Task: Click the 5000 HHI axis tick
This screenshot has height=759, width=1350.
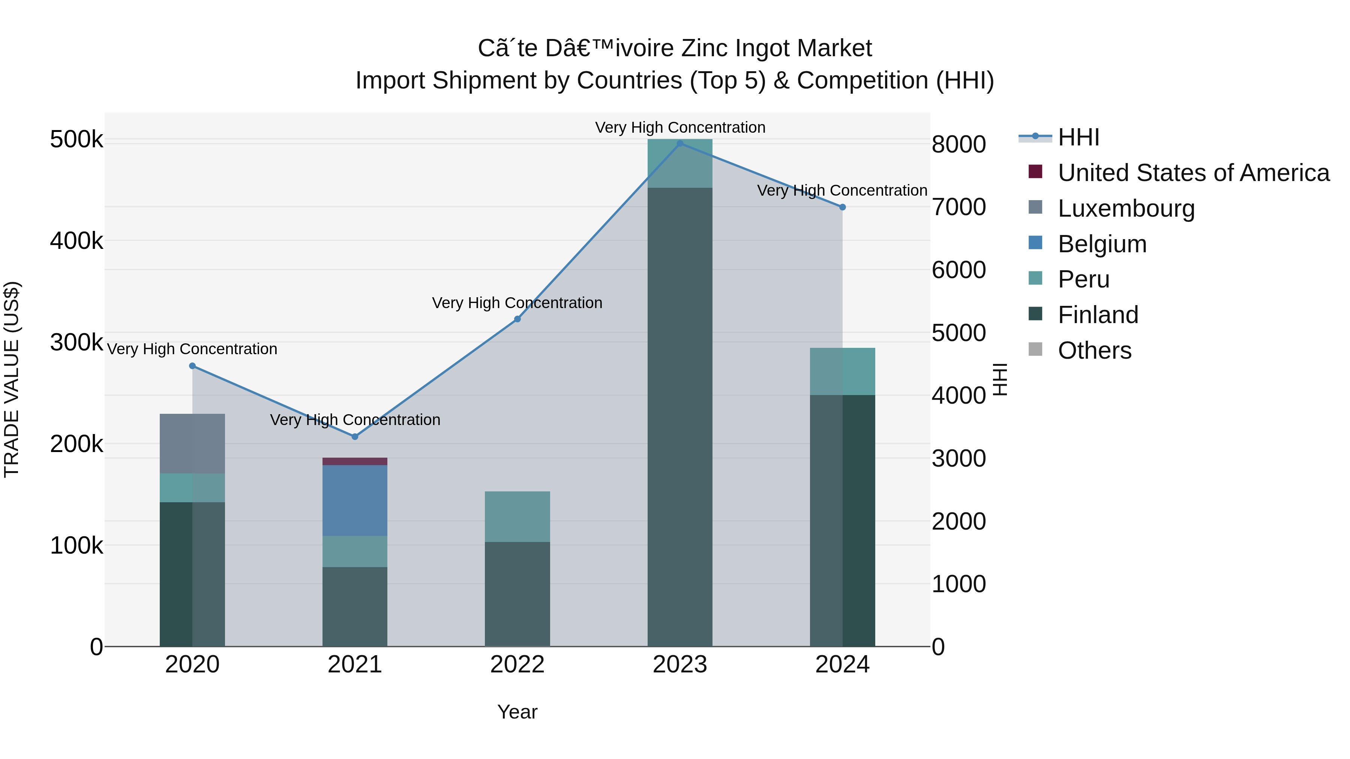Action: coord(959,332)
